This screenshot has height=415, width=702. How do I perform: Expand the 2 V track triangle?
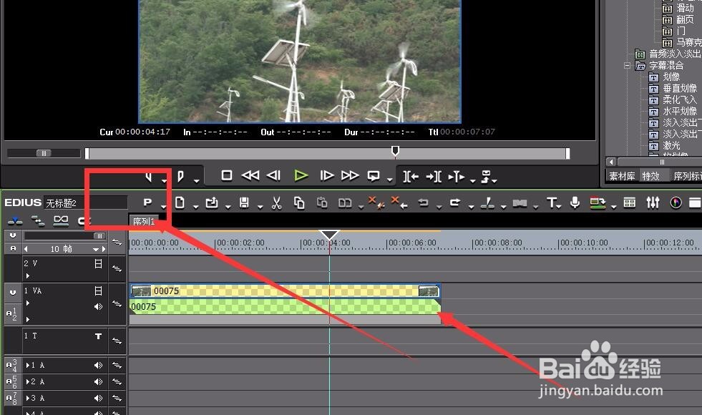[28, 275]
